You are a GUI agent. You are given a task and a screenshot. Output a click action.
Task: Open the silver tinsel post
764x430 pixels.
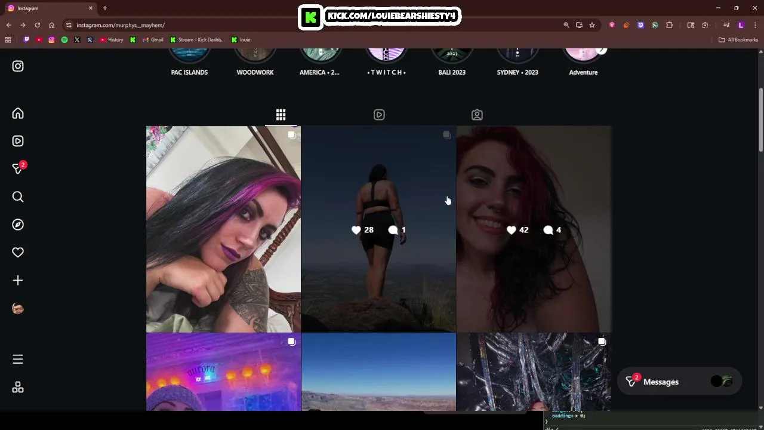click(534, 372)
